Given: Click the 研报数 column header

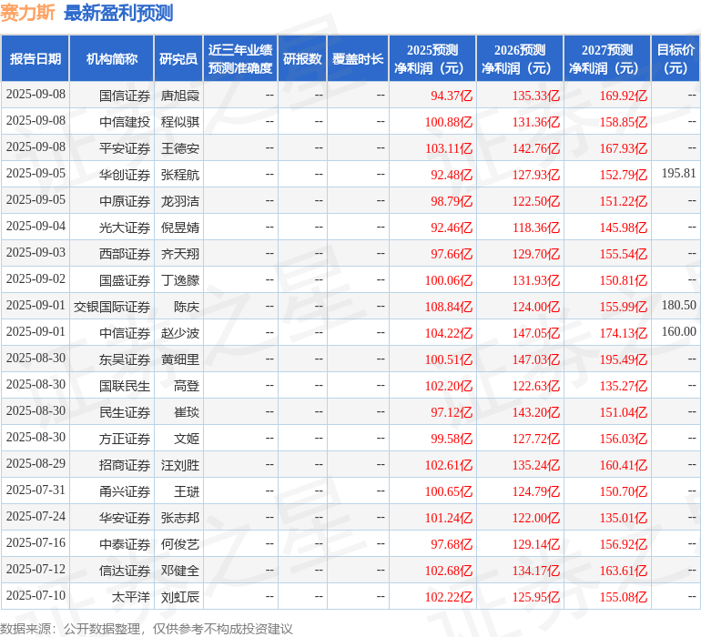Looking at the screenshot, I should 302,58.
